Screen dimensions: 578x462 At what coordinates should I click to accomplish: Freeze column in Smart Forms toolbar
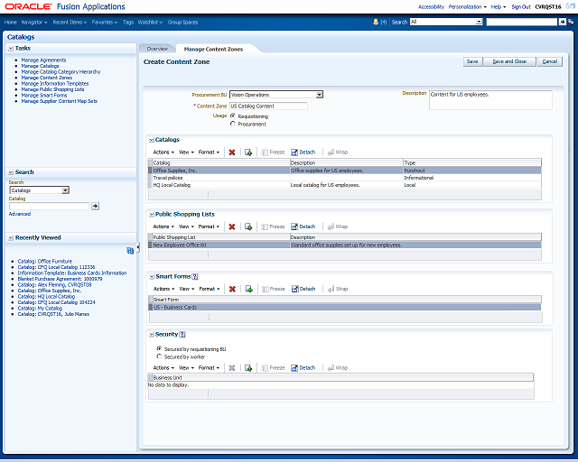274,289
